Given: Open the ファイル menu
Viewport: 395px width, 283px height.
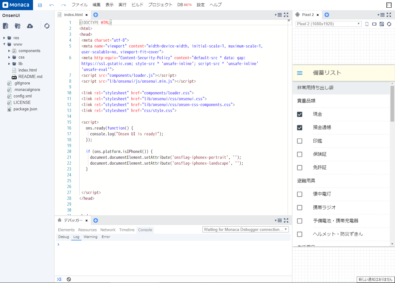Looking at the screenshot, I should (80, 5).
